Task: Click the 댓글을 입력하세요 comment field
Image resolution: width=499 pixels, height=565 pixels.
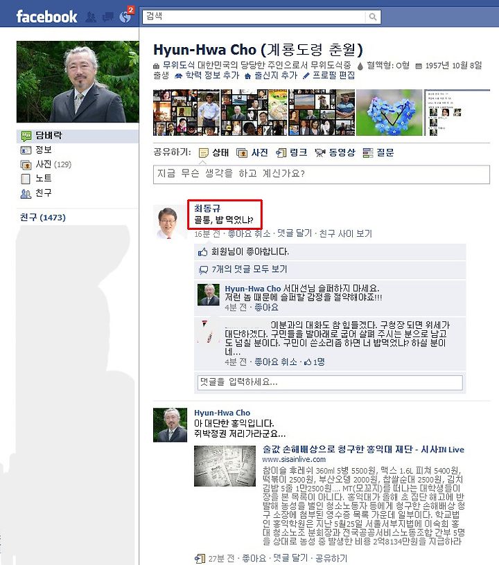Action: click(x=330, y=382)
